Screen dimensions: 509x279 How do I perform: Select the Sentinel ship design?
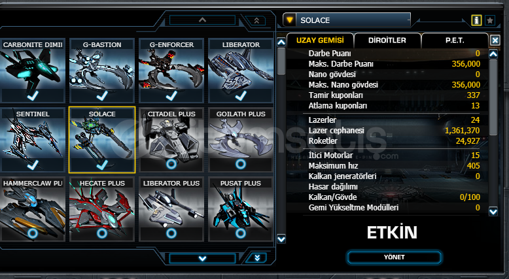[33, 140]
